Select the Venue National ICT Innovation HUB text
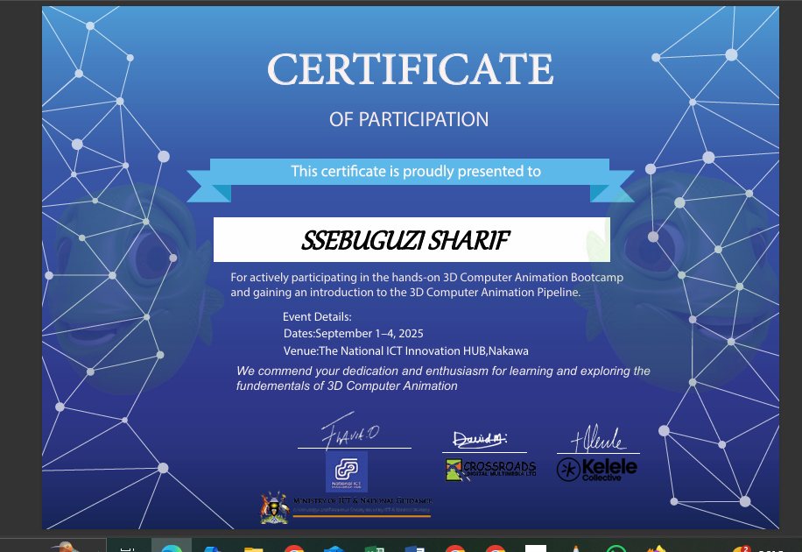 (x=405, y=350)
